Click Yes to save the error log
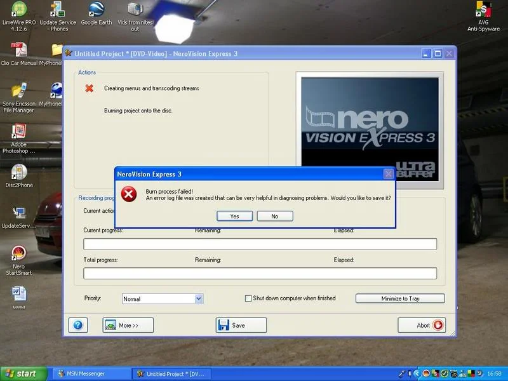The image size is (508, 381). coord(234,216)
